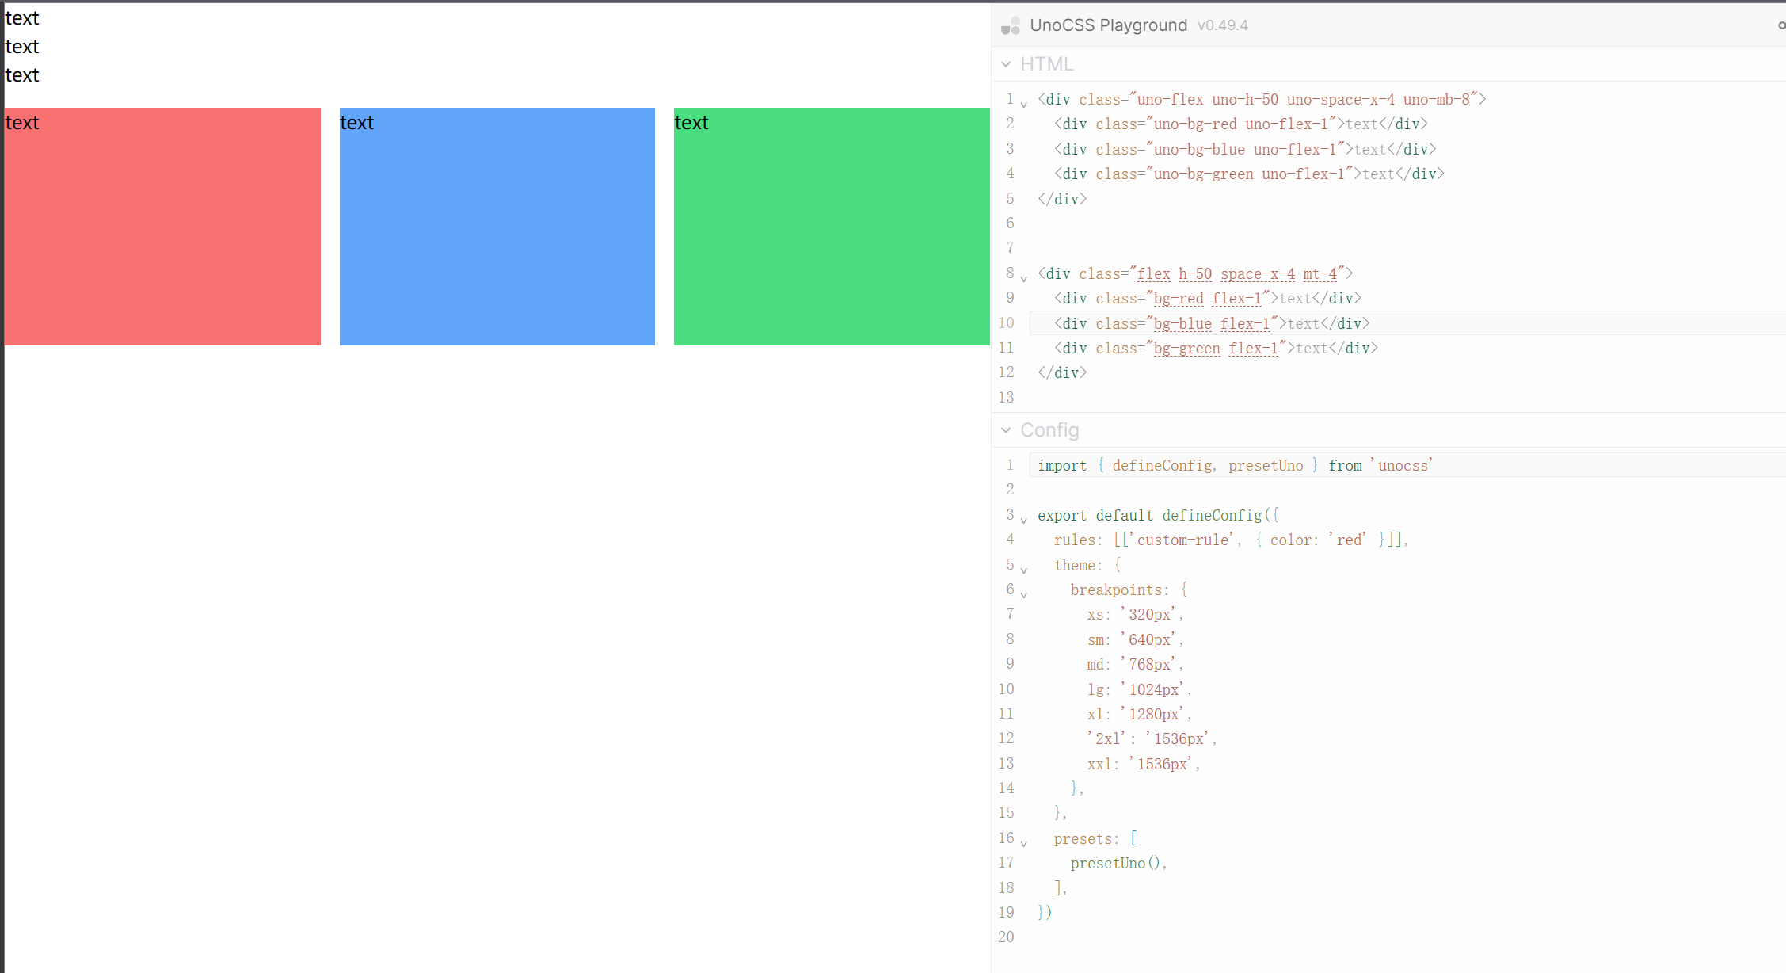Fold the outer div on HTML line 1
This screenshot has width=1786, height=973.
click(x=1023, y=101)
